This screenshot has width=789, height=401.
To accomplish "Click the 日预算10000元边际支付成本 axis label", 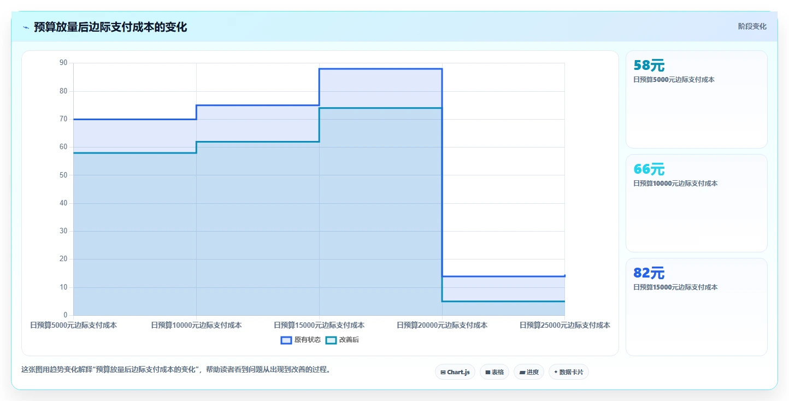I will (196, 325).
